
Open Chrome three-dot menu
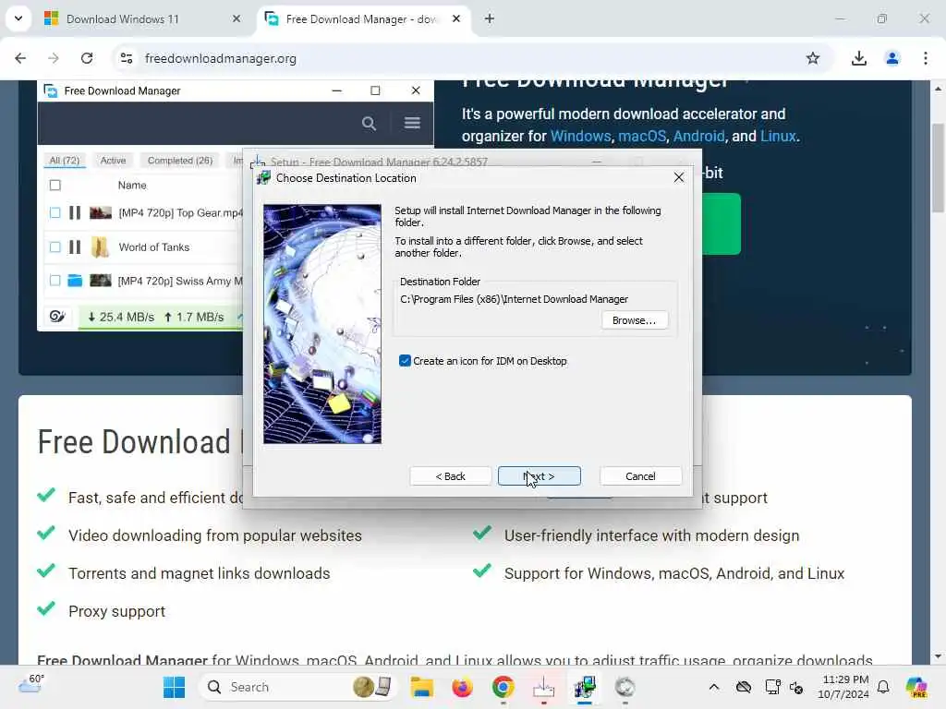point(926,58)
